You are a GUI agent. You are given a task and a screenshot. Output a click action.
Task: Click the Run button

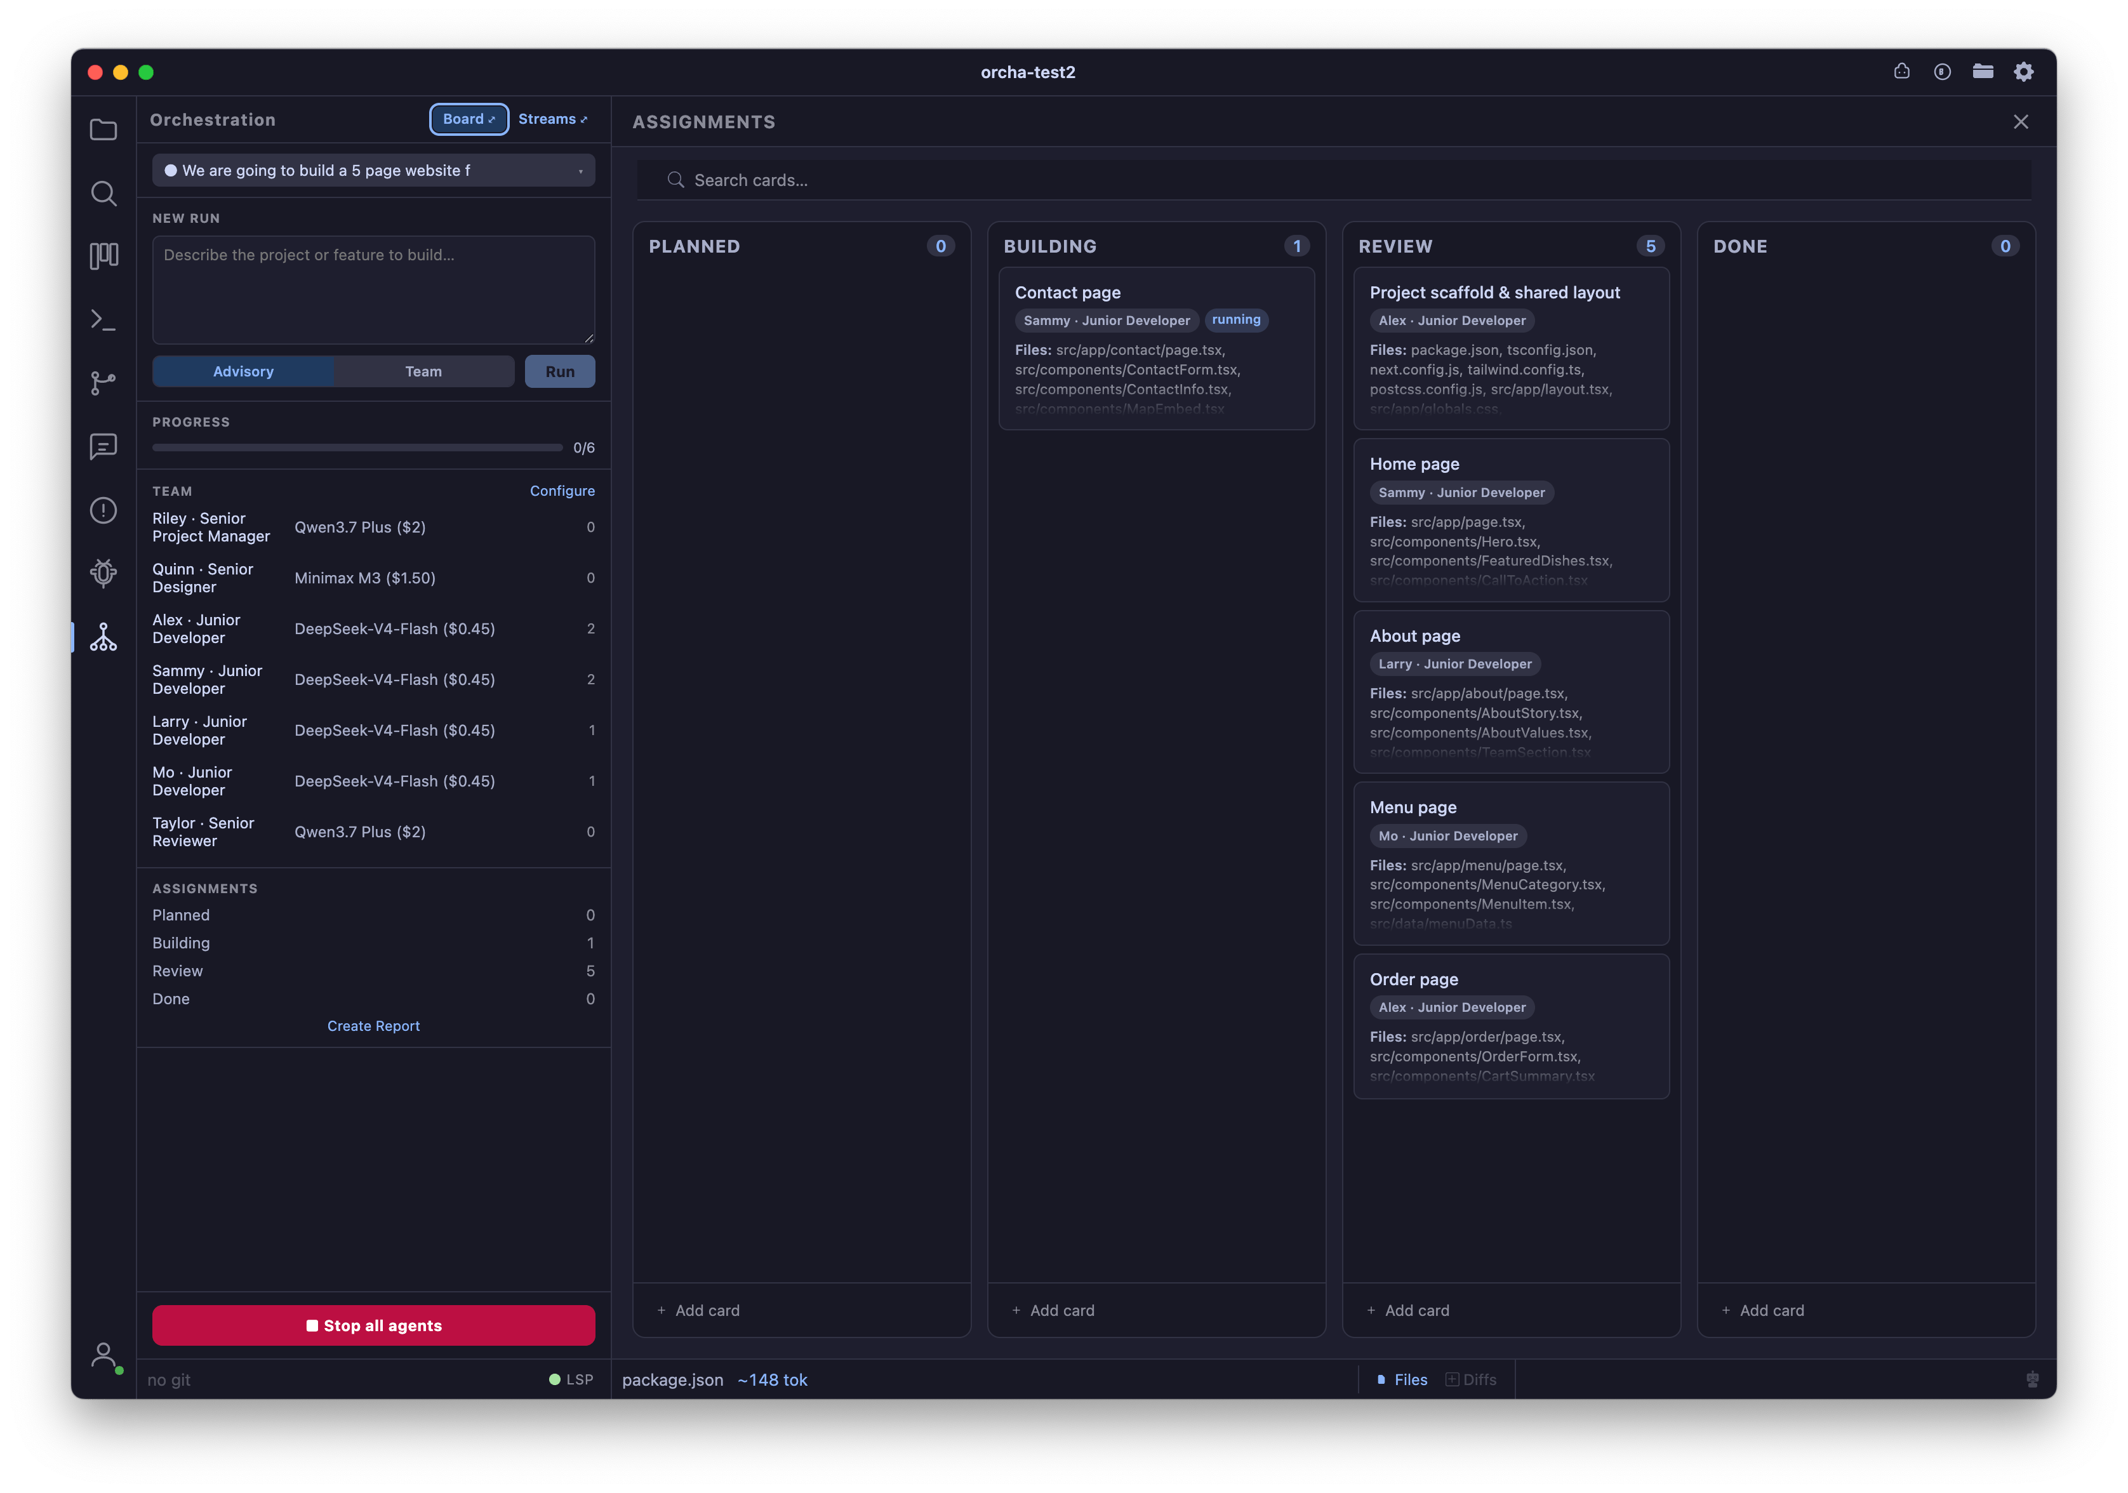(560, 371)
